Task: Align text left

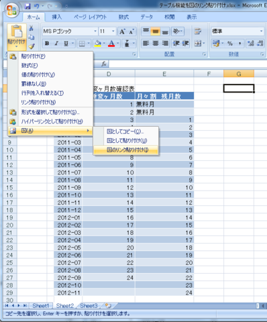Action: coord(146,43)
